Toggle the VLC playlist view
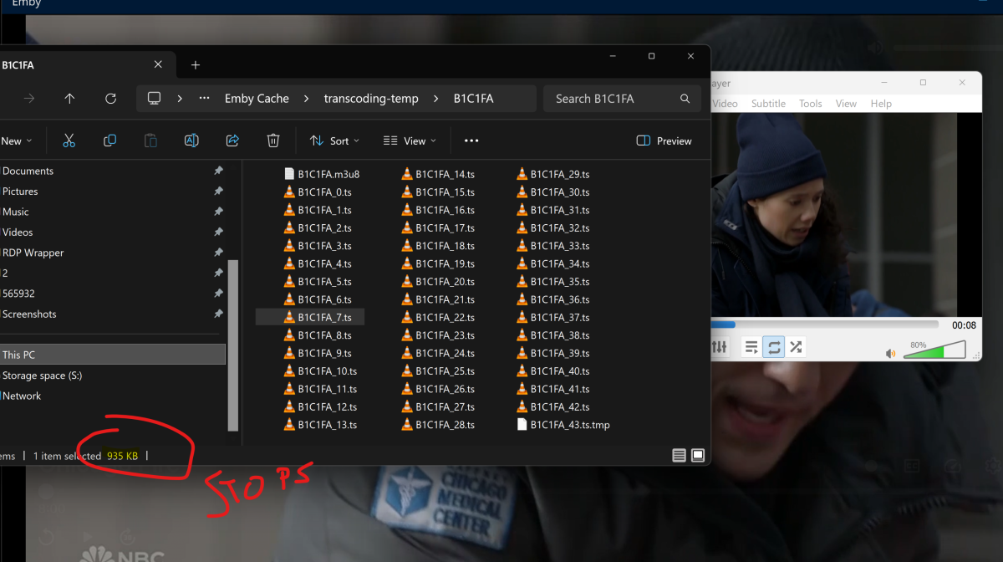 [x=751, y=346]
